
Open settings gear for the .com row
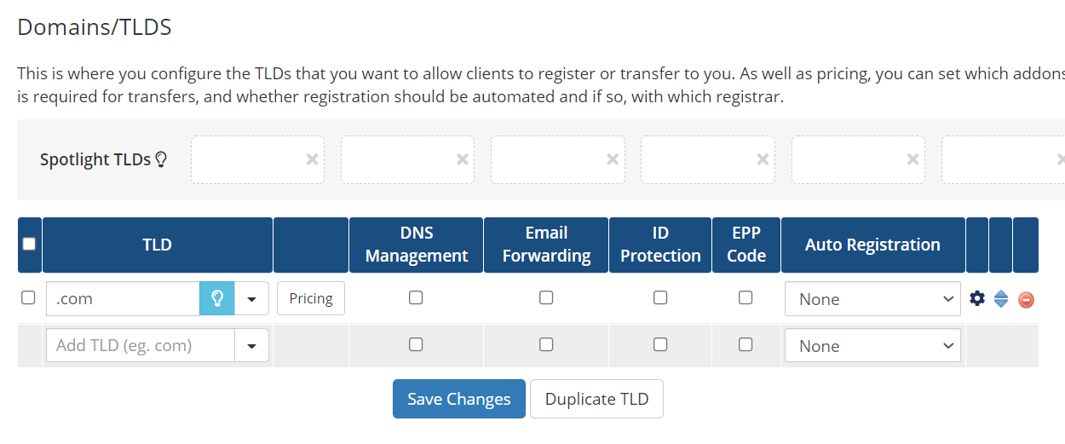pyautogui.click(x=977, y=298)
